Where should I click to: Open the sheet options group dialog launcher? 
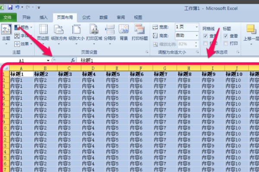(238, 52)
